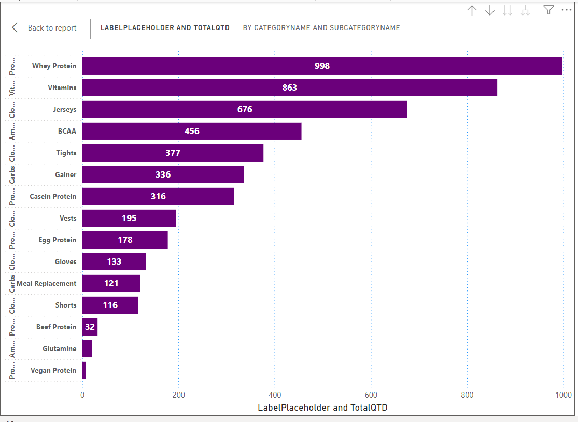
Task: Click the Whey Protein axis label
Action: (x=54, y=66)
